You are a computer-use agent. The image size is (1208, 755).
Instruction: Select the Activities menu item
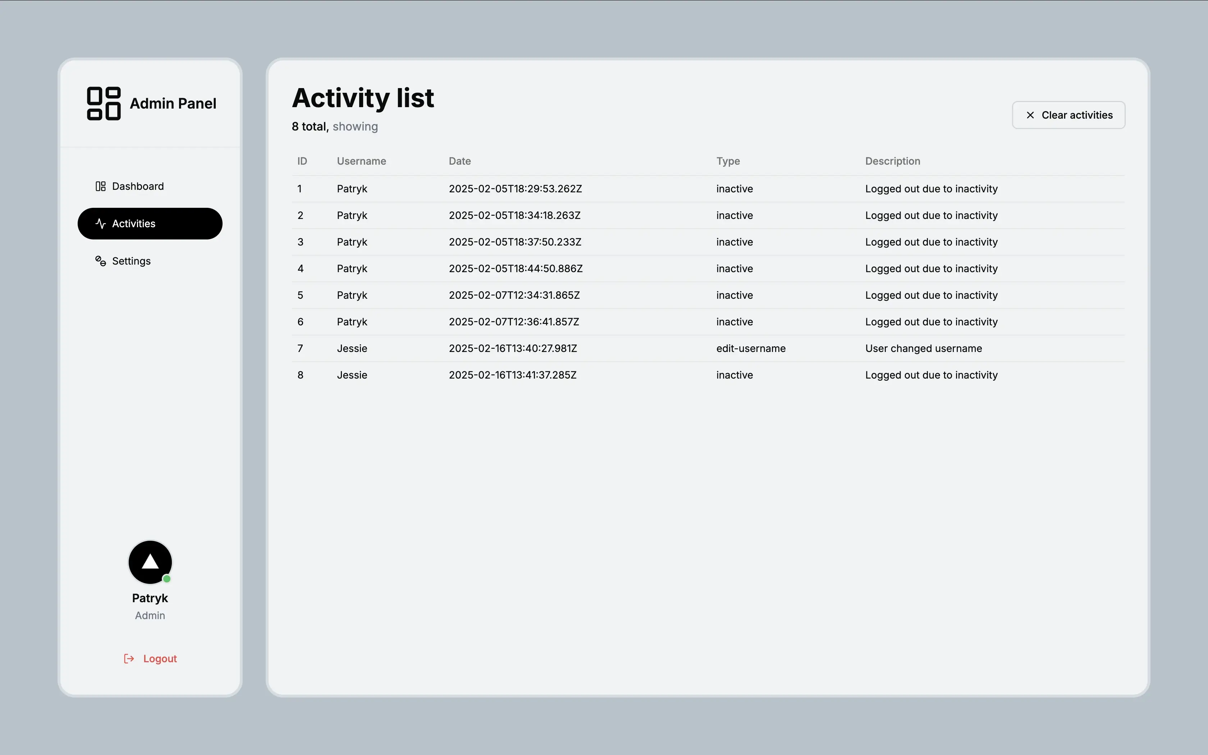(150, 224)
